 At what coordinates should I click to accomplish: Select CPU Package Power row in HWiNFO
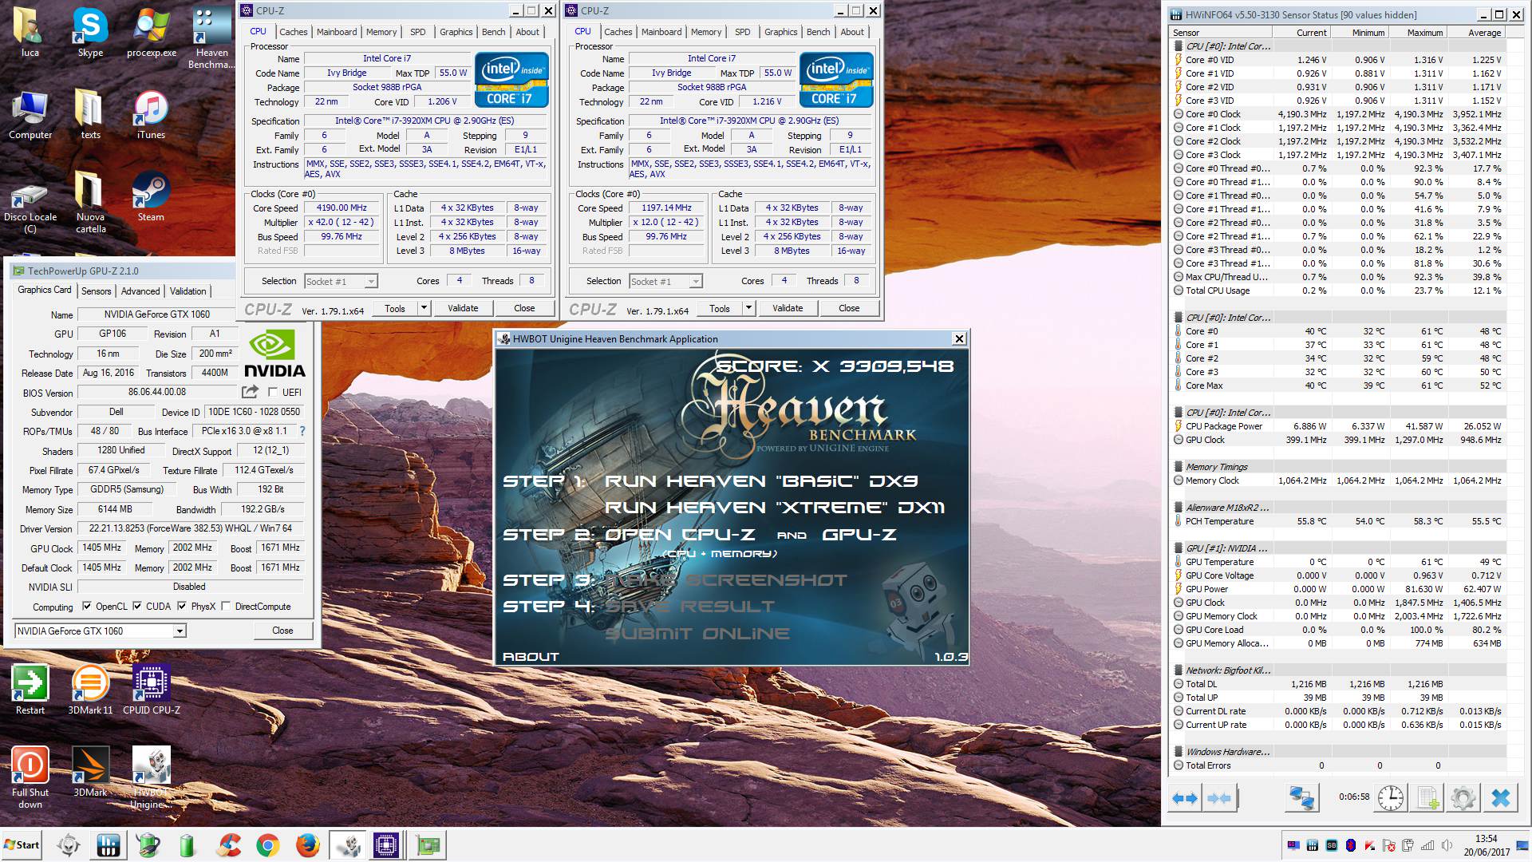click(1337, 426)
